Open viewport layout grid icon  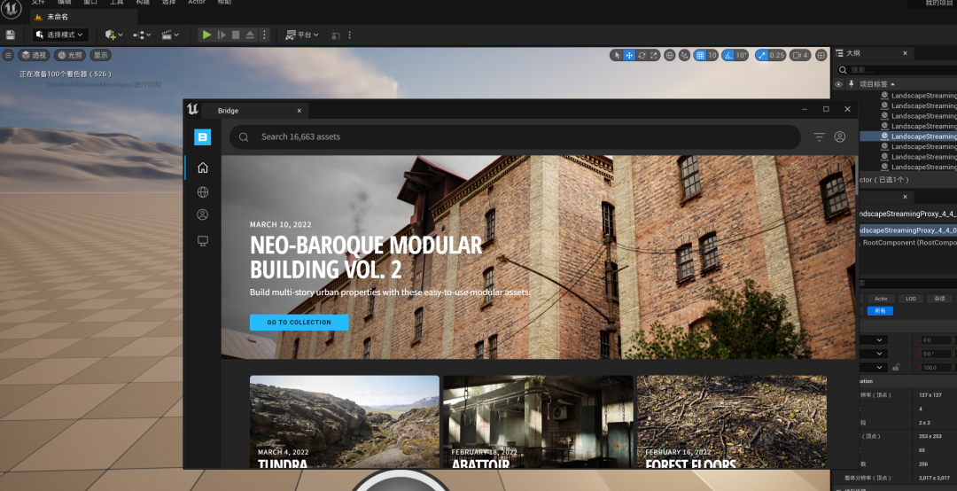click(x=821, y=55)
